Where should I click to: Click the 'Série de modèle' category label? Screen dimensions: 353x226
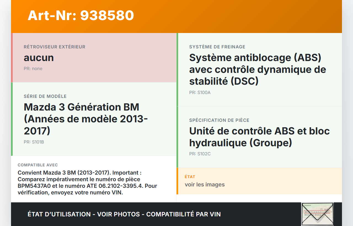tap(45, 97)
